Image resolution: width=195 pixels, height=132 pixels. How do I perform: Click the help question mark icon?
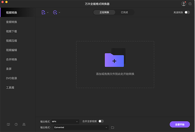click(16, 124)
